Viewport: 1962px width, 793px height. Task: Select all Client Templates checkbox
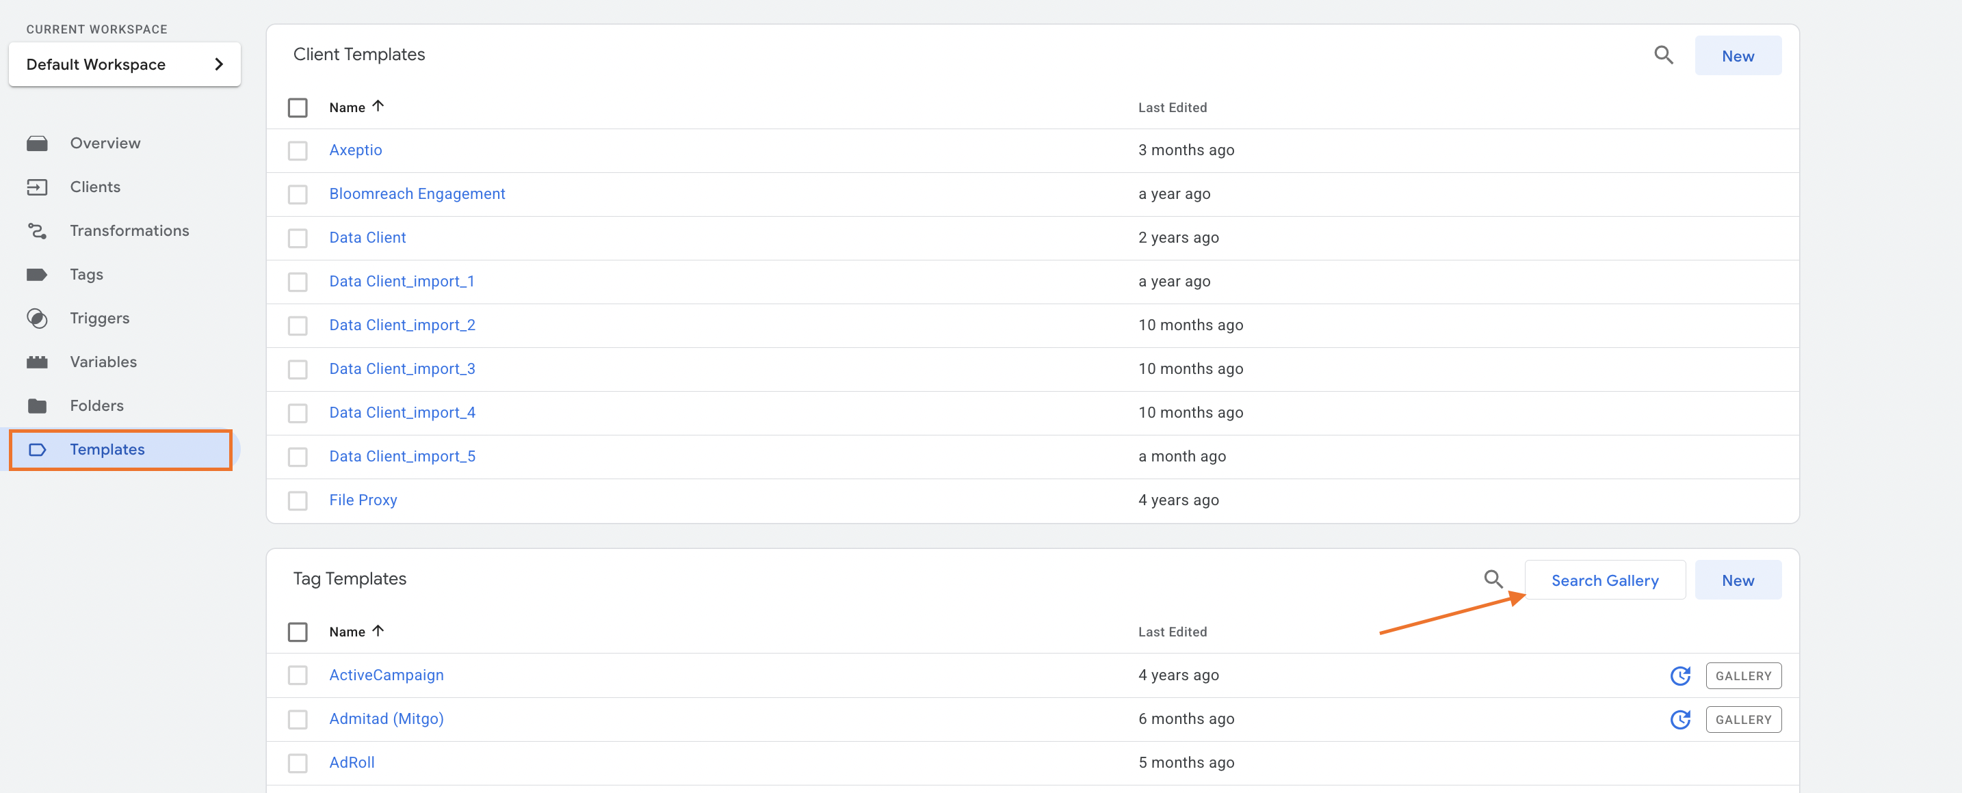(298, 107)
